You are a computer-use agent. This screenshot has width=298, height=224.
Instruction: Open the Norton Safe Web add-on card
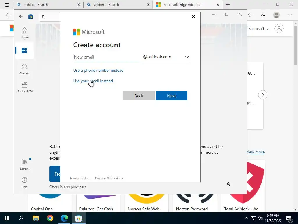pyautogui.click(x=147, y=203)
